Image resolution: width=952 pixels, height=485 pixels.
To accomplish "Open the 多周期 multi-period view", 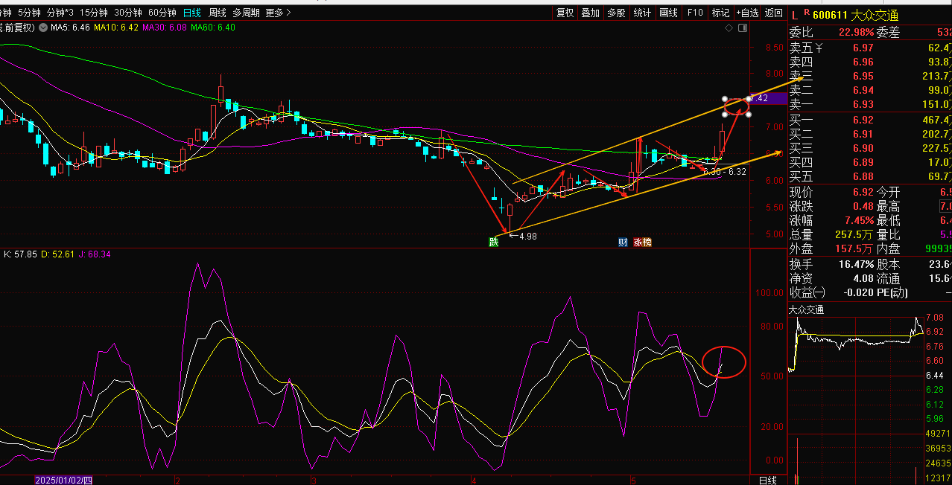I will pos(247,13).
